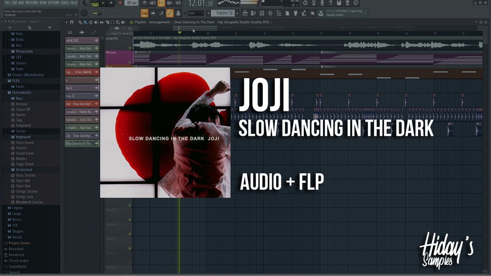Open the PATTERNS menu
Screen dimensions: 491x276
click(x=32, y=2)
